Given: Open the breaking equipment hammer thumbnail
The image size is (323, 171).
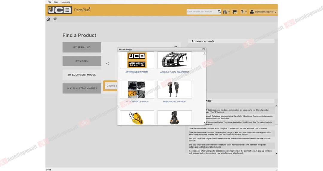Looking at the screenshot, I should coord(175,90).
